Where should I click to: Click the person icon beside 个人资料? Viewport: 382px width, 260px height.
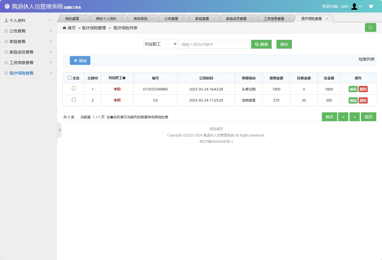click(6, 20)
